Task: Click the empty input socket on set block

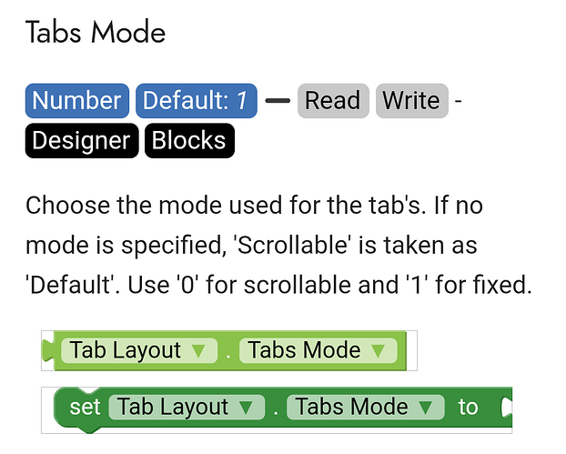Action: [x=505, y=407]
